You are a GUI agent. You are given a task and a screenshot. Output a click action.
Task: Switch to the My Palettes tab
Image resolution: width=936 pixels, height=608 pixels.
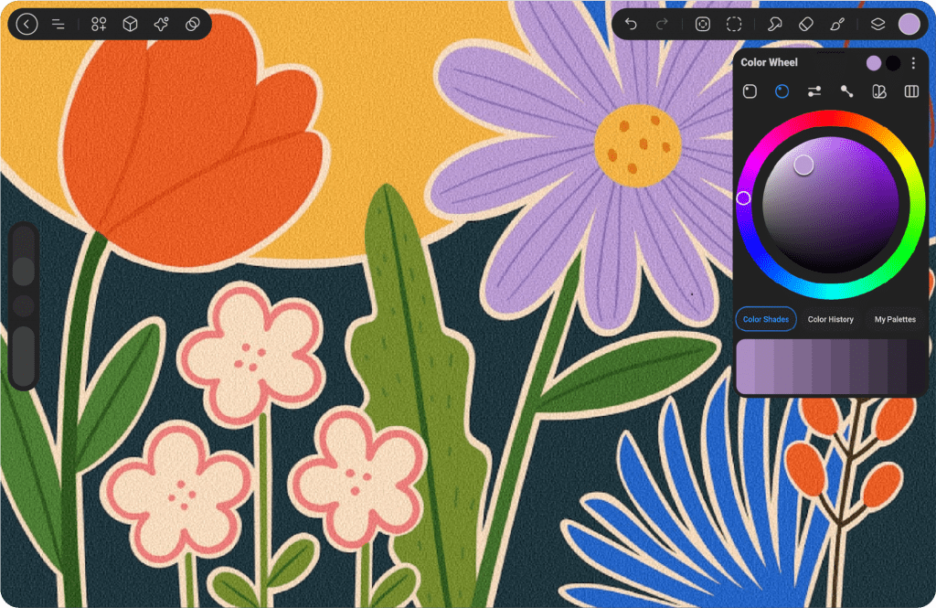(894, 319)
